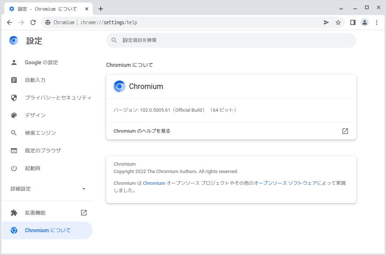Open the profile avatar menu
Screen dimensions: 386x255
tap(365, 22)
